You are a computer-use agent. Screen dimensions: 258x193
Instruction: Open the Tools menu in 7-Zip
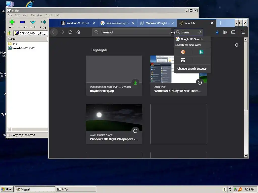click(x=49, y=15)
